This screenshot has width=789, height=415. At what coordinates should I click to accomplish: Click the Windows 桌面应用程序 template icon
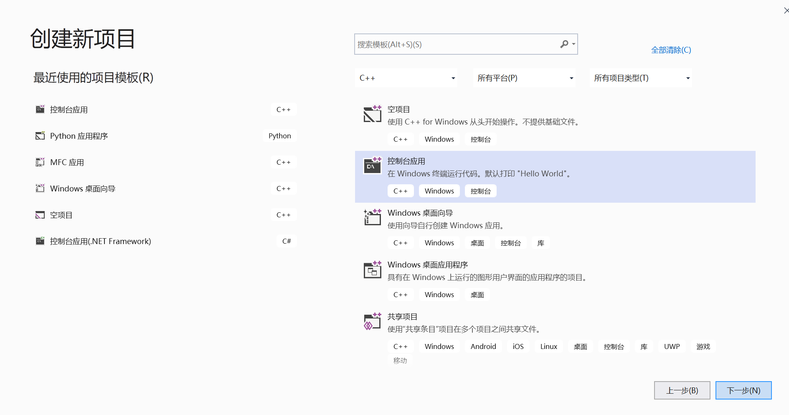(x=372, y=270)
